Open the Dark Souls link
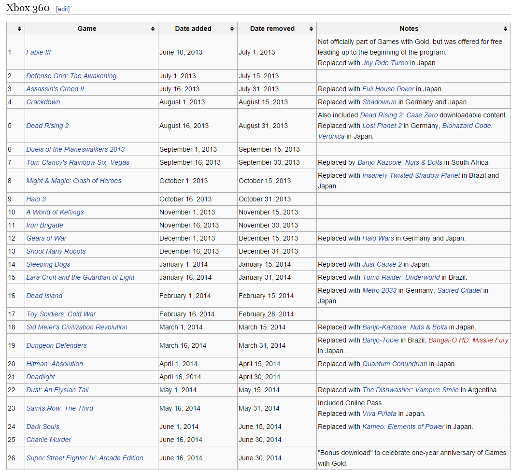The width and height of the screenshot is (511, 470). click(x=43, y=427)
